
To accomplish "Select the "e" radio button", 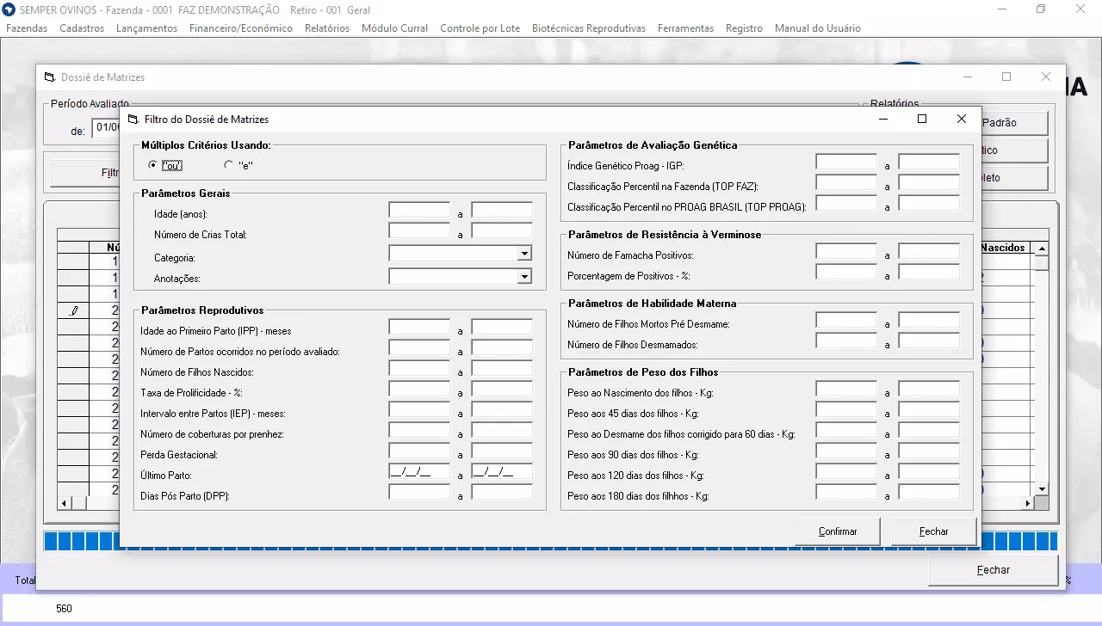I will click(228, 165).
